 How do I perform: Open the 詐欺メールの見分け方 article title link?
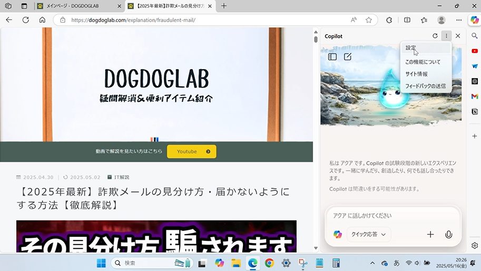(x=153, y=198)
